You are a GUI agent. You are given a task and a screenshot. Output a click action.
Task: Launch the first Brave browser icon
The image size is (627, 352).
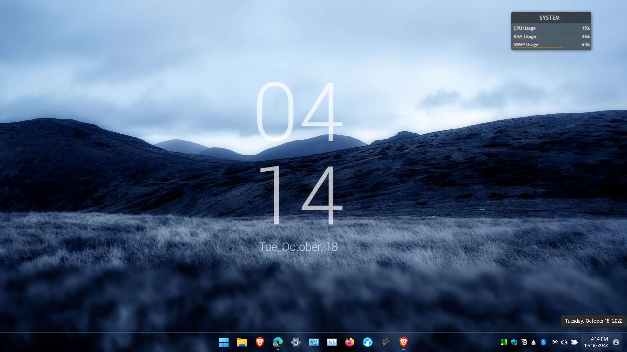tap(260, 342)
